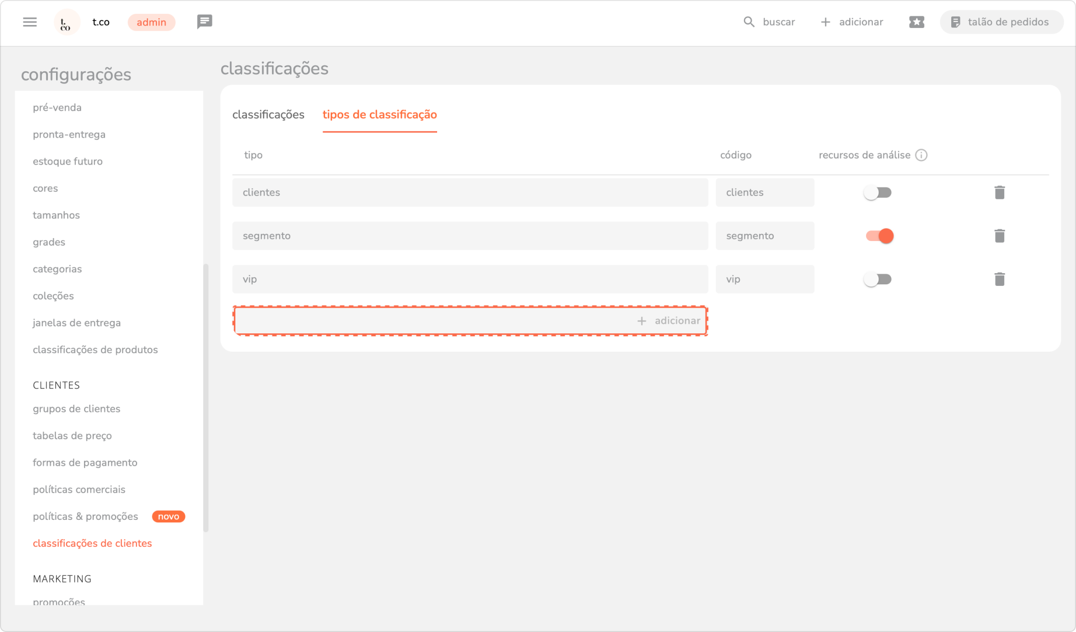Open talão de pedidos
This screenshot has height=632, width=1076.
1001,22
